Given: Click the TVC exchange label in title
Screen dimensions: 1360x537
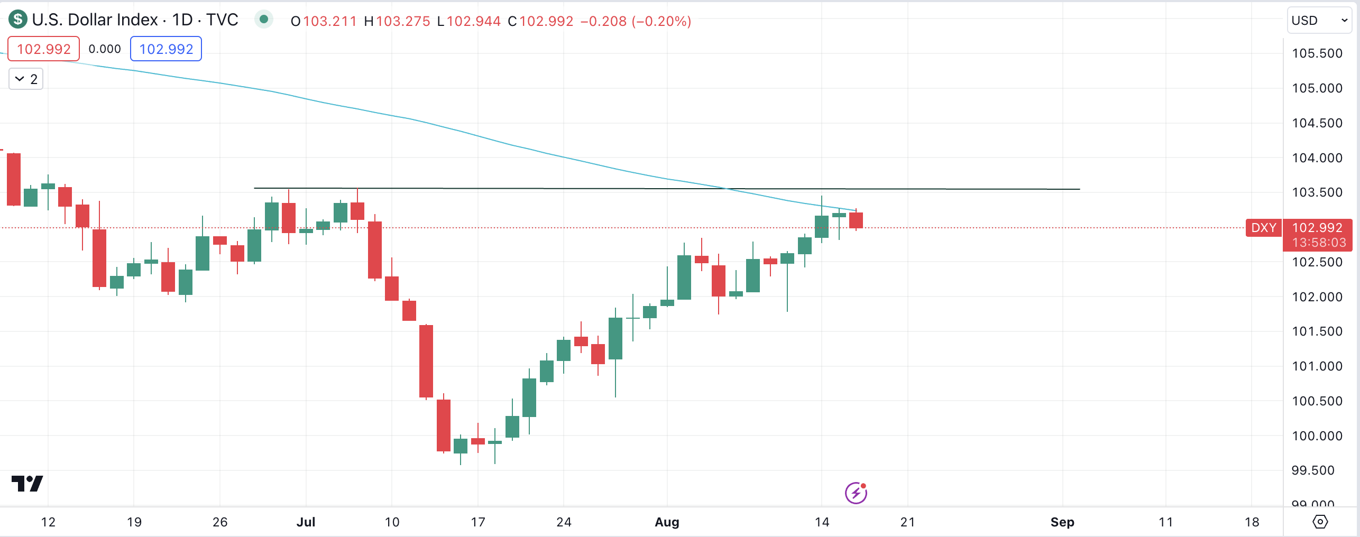Looking at the screenshot, I should tap(222, 20).
